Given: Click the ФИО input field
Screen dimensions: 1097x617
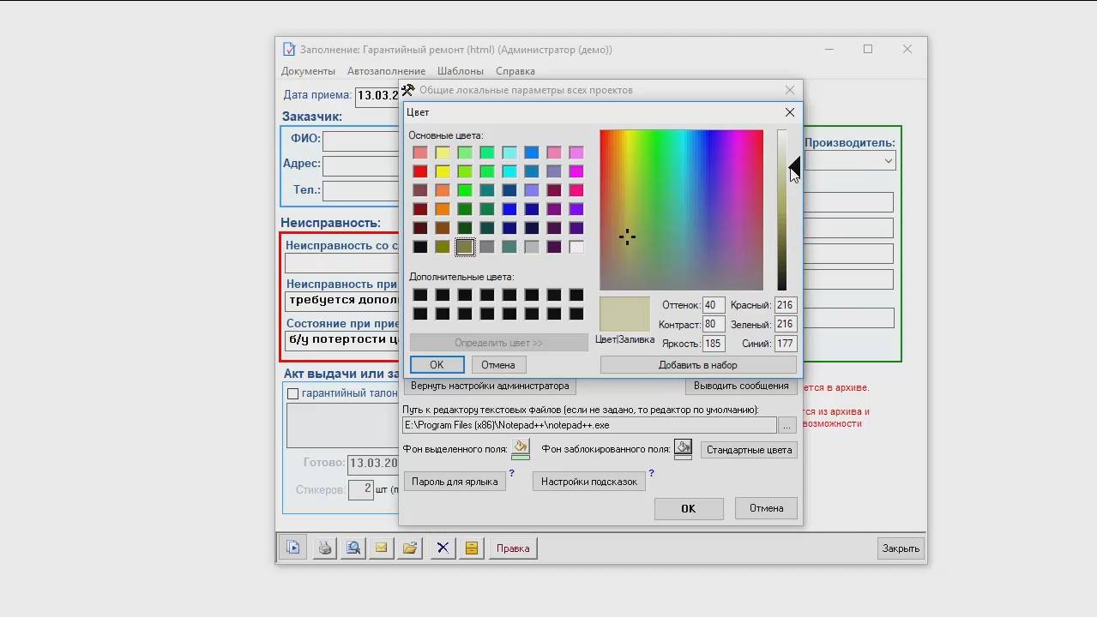Looking at the screenshot, I should click(x=360, y=141).
